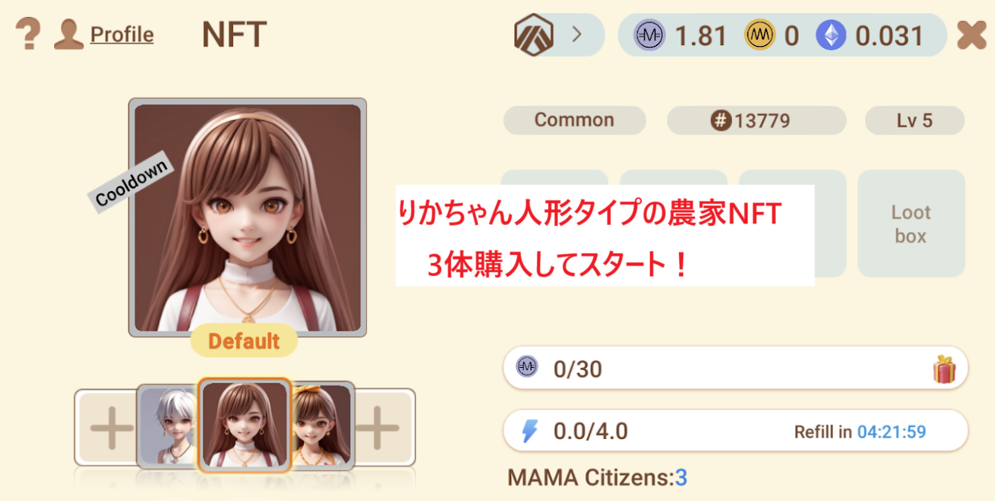Click the Lv 5 level badge
The width and height of the screenshot is (995, 501).
coord(914,121)
